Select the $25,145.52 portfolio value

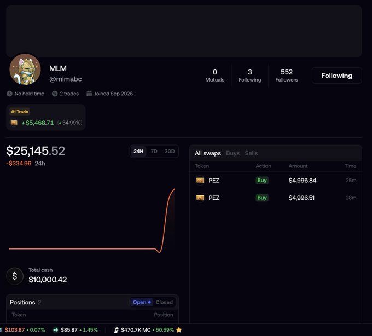[x=36, y=151]
